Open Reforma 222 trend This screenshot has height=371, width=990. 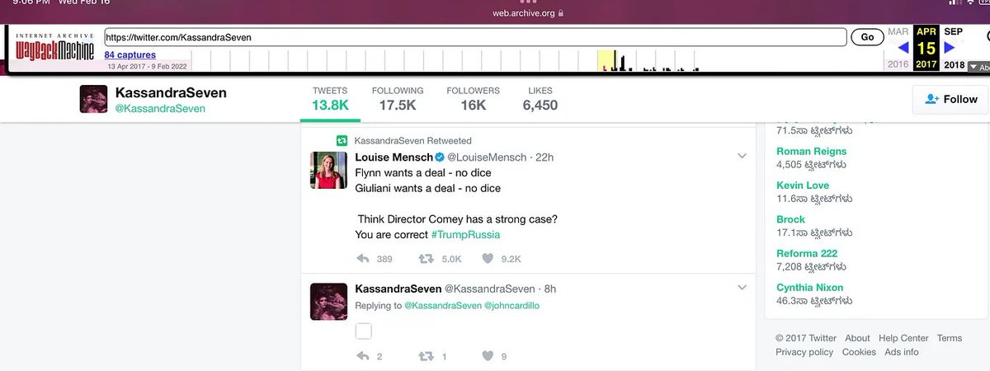tap(807, 253)
